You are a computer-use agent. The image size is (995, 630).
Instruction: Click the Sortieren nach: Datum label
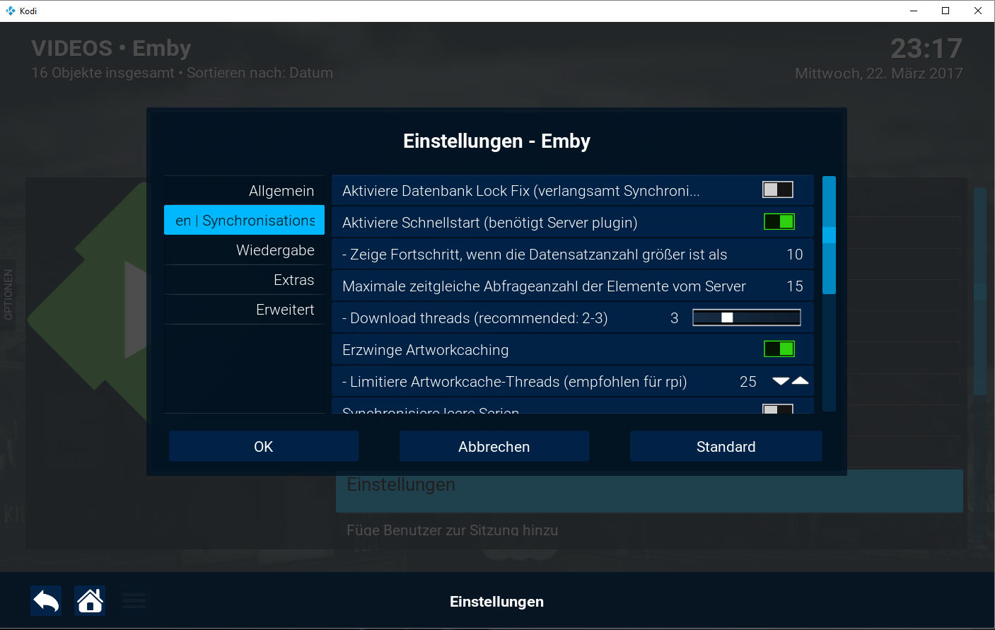point(260,73)
